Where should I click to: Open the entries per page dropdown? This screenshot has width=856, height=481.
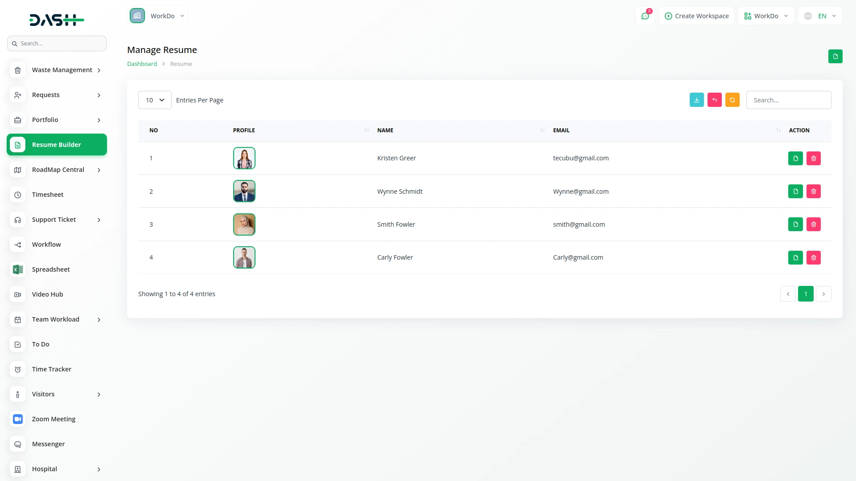point(154,100)
